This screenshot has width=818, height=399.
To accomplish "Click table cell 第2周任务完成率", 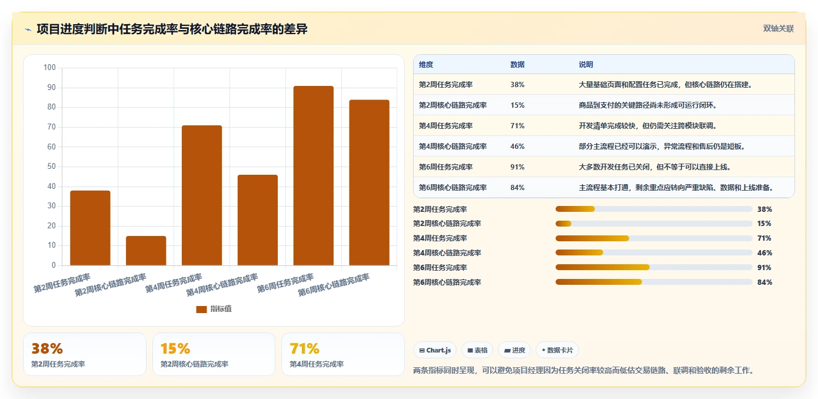I will click(x=445, y=85).
